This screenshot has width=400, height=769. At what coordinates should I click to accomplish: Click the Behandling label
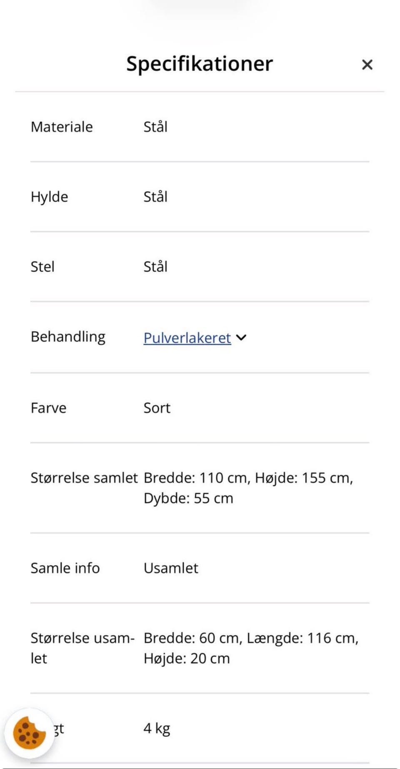pos(68,337)
